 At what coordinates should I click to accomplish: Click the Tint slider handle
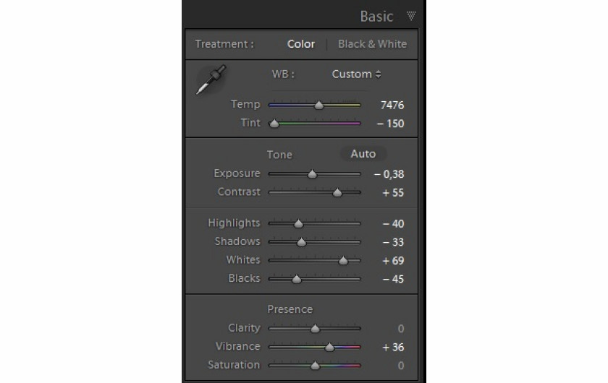pyautogui.click(x=274, y=124)
